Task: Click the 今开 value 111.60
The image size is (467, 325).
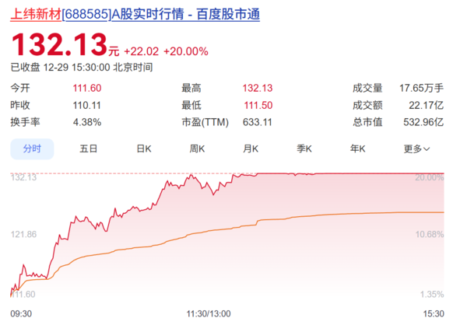Action: click(87, 88)
